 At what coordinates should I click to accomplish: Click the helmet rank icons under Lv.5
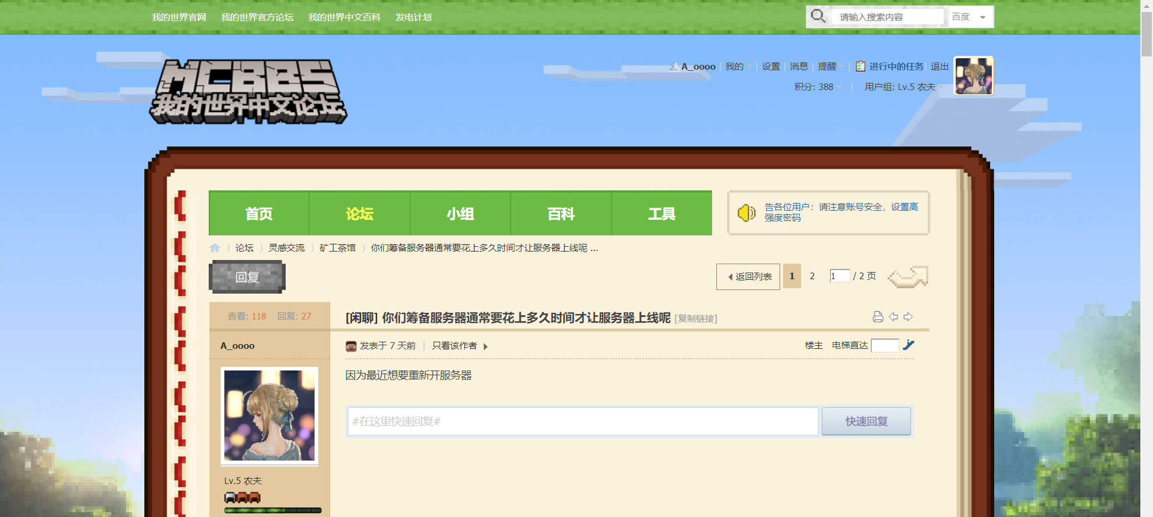pyautogui.click(x=242, y=498)
